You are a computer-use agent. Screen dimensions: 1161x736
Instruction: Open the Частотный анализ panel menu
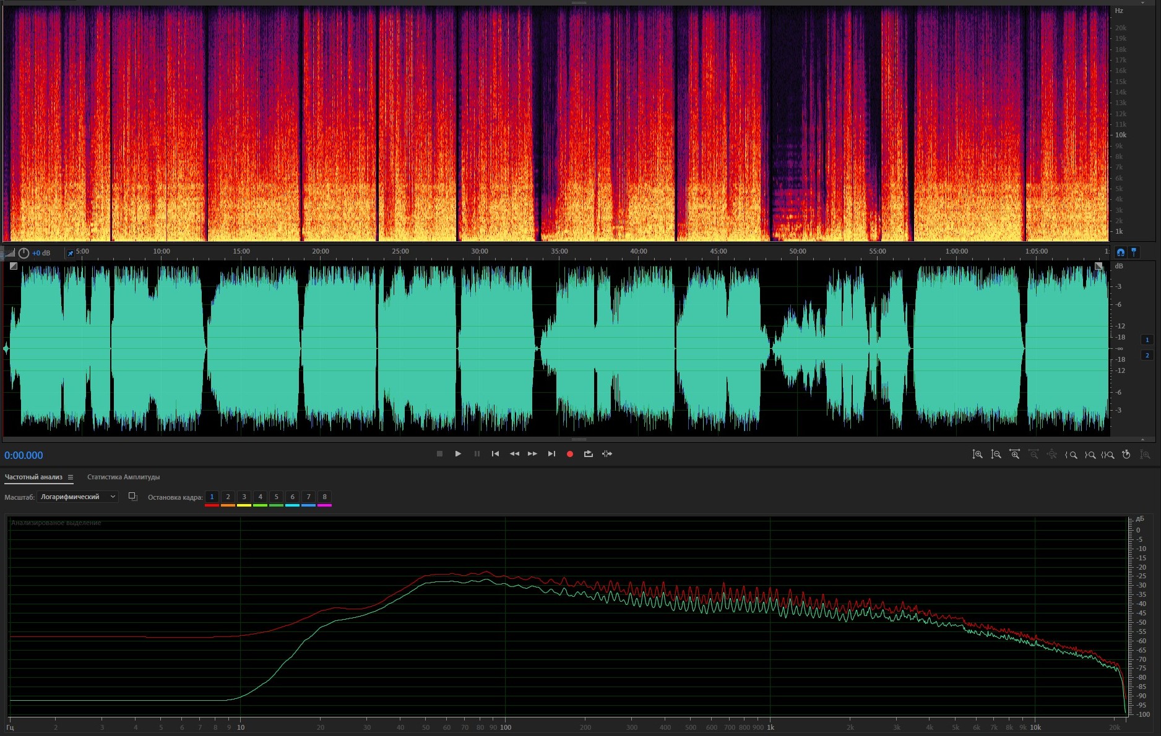click(71, 477)
